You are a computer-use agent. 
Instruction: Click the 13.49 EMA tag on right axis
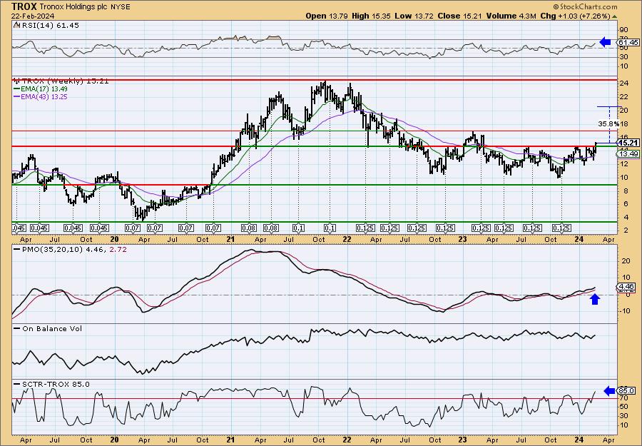coord(628,153)
